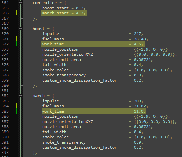Click boost fuel_mass value 38.48

click(140, 39)
